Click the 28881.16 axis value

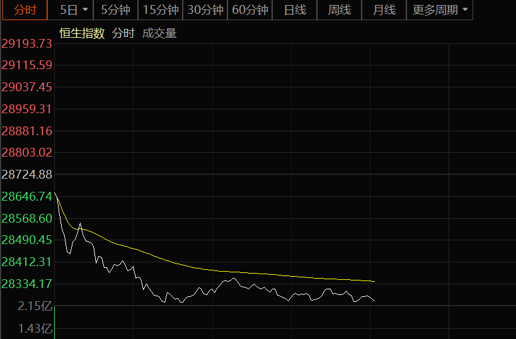click(26, 131)
